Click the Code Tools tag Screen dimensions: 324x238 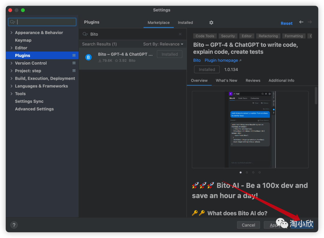(x=205, y=36)
